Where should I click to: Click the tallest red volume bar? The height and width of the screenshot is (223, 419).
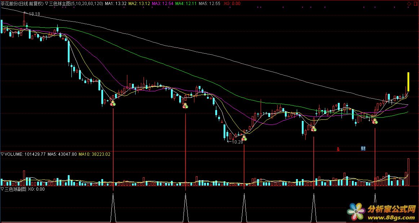click(408, 172)
